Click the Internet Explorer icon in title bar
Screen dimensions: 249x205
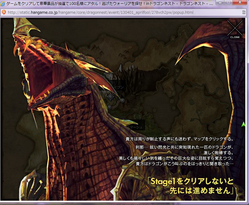click(2, 3)
